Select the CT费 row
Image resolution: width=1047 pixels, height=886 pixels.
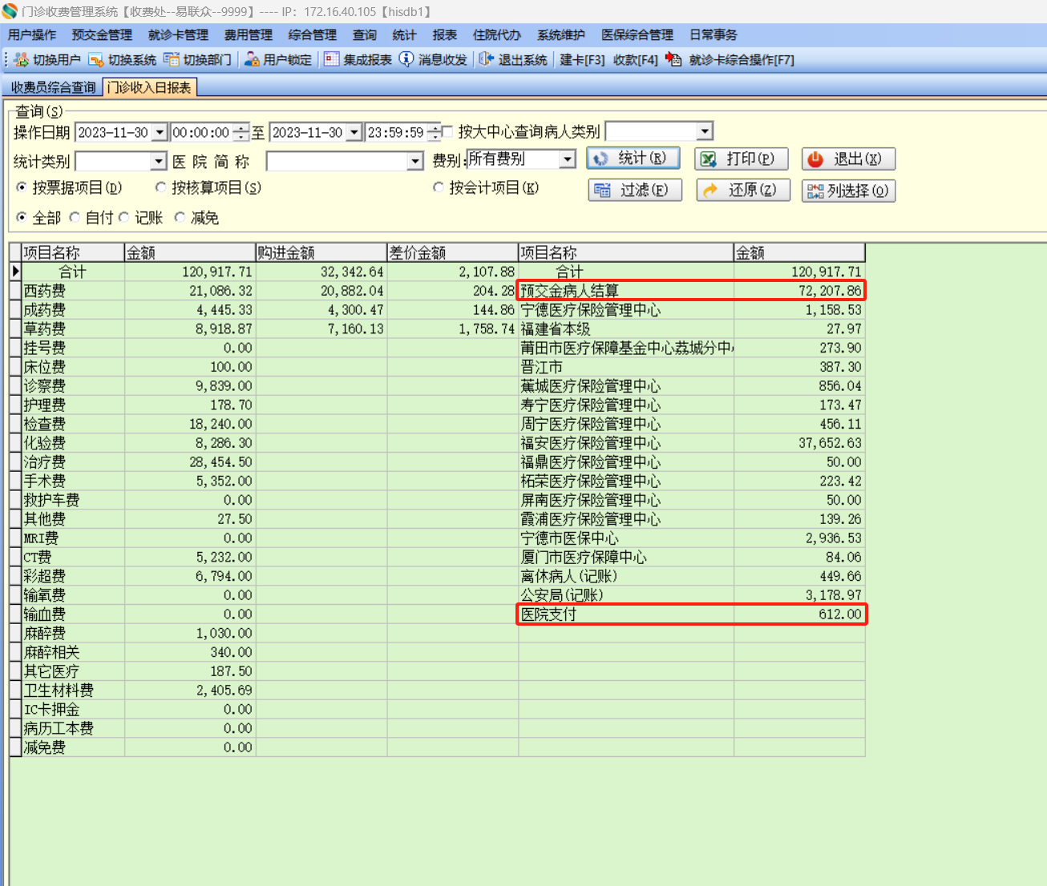click(264, 558)
